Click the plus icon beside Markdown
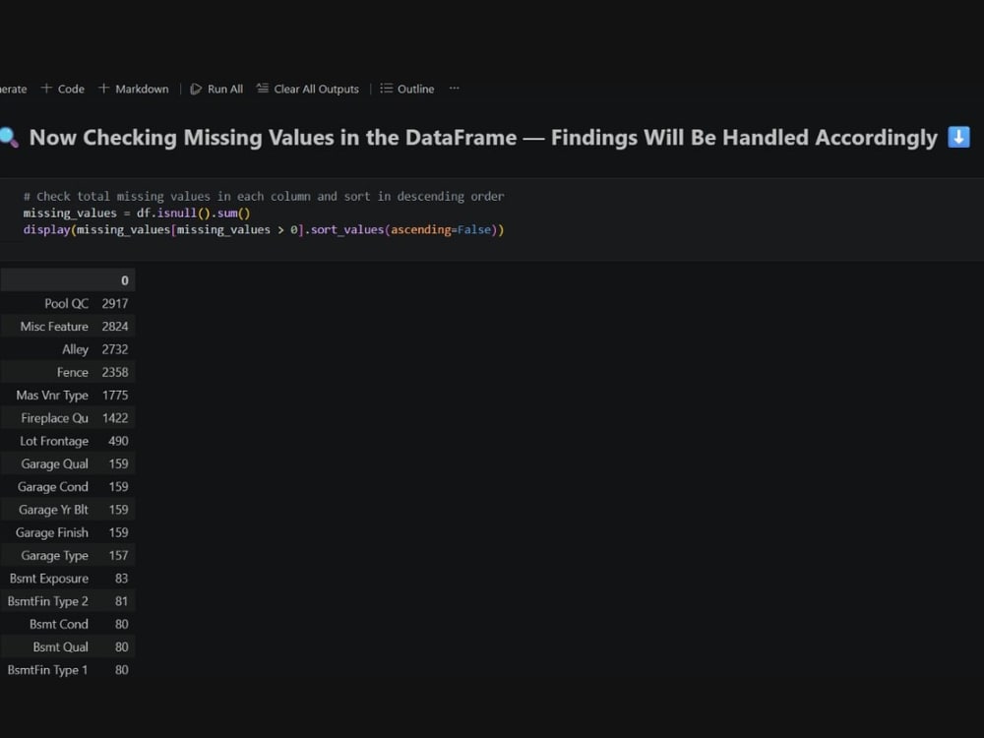 tap(103, 89)
